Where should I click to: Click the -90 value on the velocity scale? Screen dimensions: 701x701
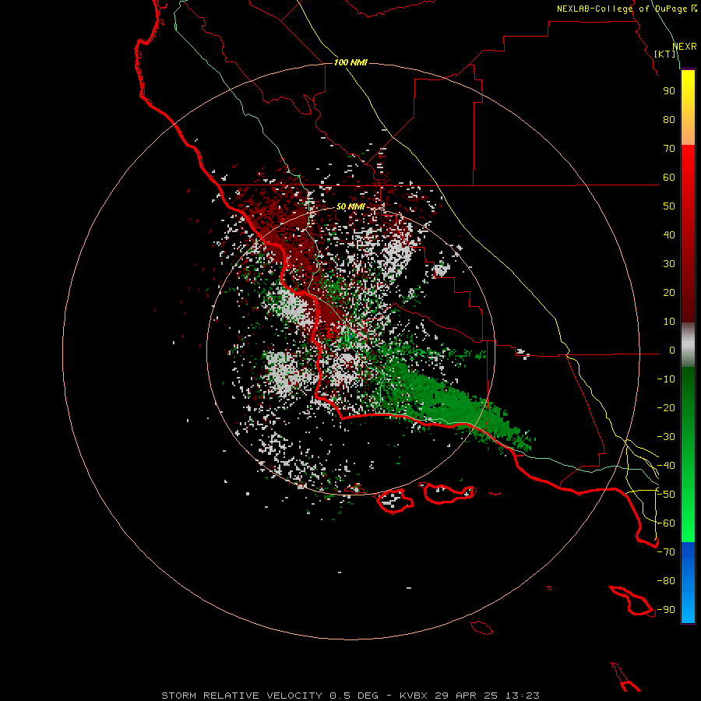pos(666,610)
